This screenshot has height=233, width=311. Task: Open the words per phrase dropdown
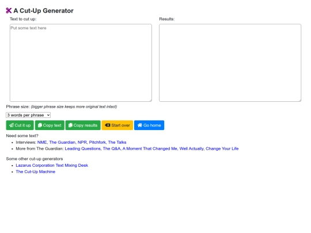tap(28, 115)
